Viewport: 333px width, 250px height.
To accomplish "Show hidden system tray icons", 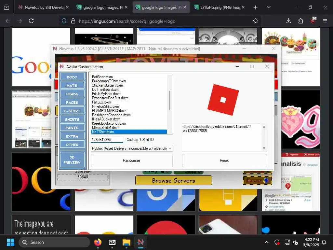I will (267, 242).
